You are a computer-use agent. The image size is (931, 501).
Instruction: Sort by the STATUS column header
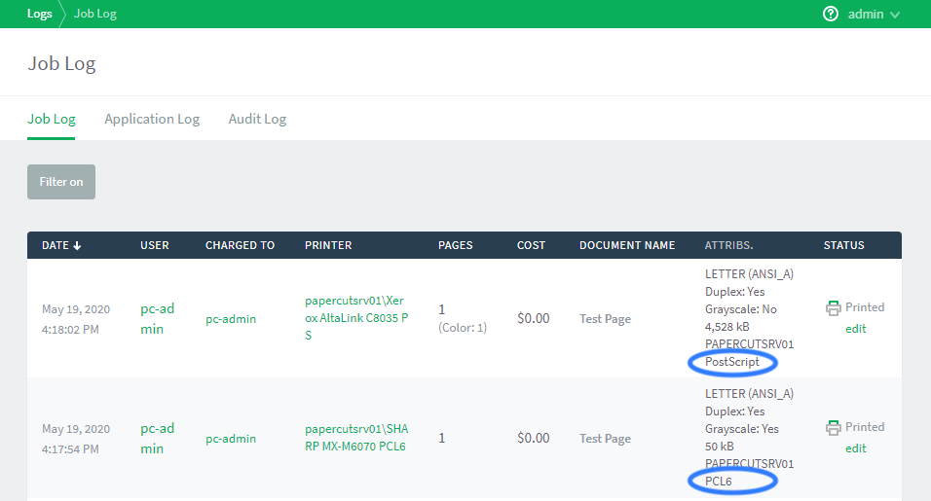pyautogui.click(x=843, y=245)
